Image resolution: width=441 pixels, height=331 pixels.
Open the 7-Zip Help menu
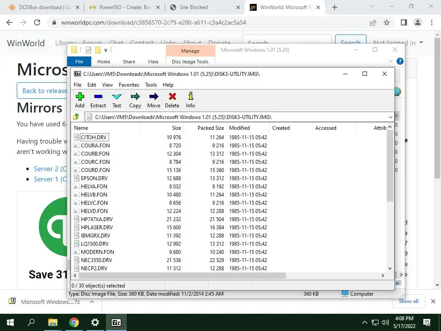click(168, 85)
